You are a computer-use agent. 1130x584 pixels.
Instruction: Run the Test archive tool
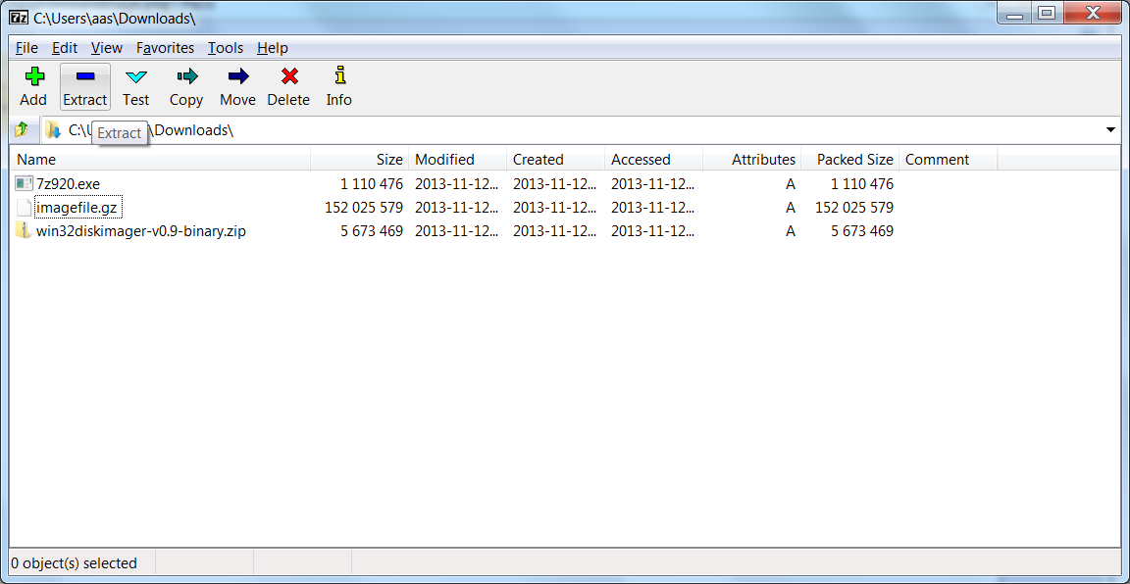pyautogui.click(x=135, y=86)
